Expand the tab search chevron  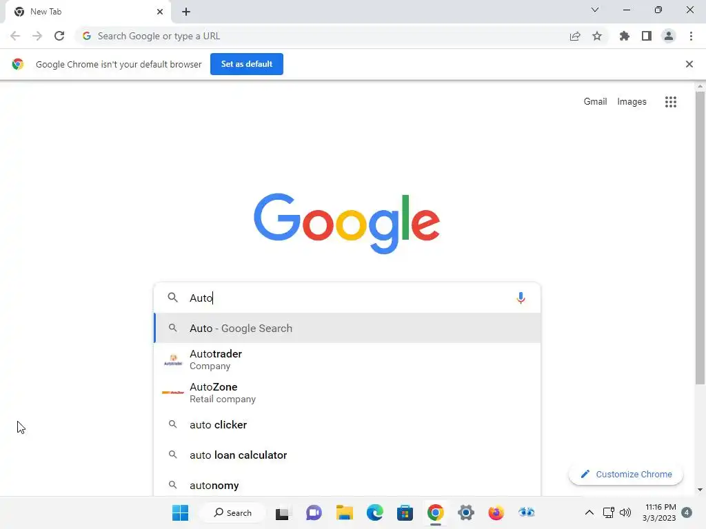pyautogui.click(x=595, y=10)
